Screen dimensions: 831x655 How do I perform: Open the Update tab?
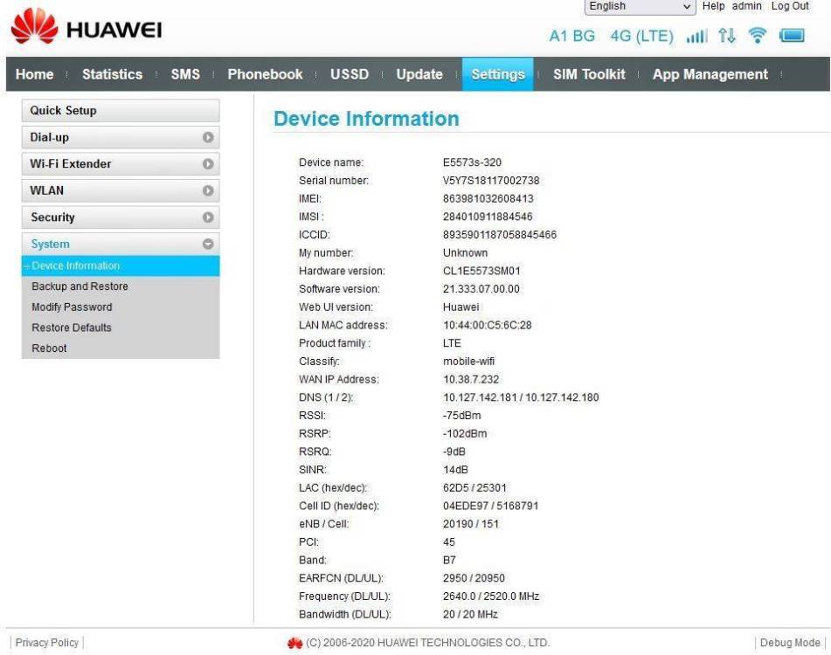pos(419,74)
